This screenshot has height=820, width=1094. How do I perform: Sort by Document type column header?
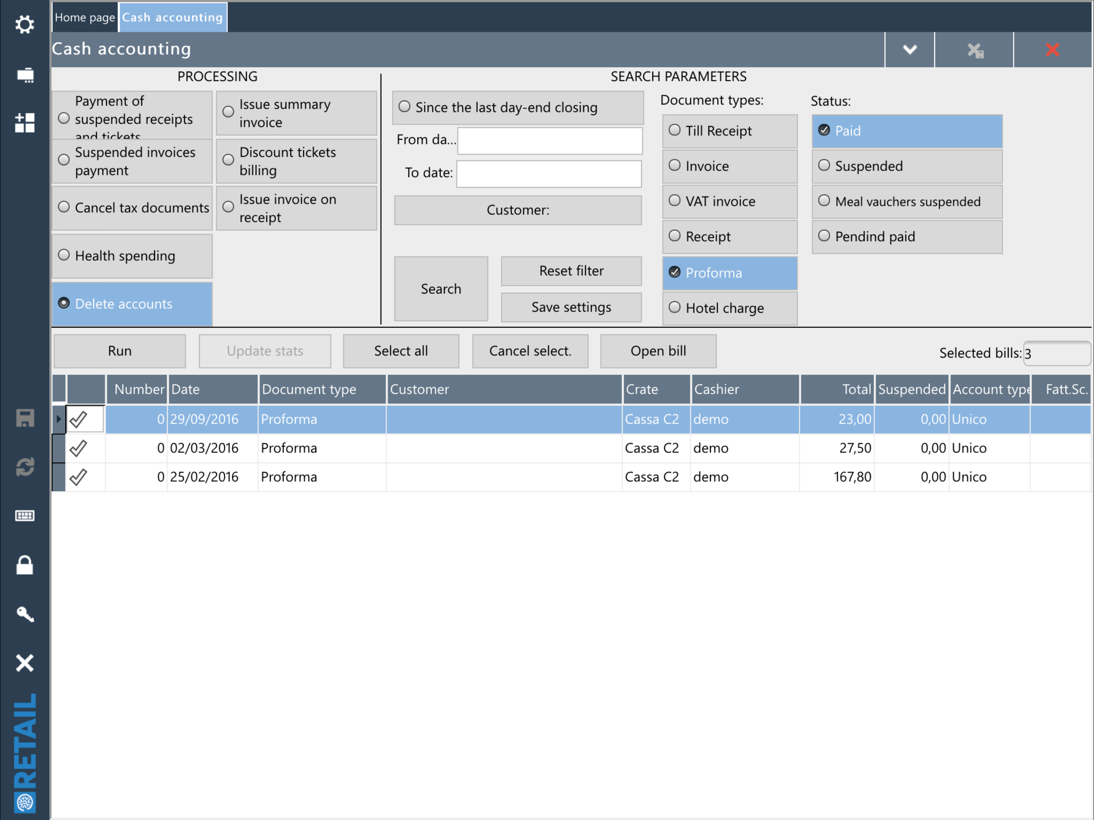tap(322, 389)
